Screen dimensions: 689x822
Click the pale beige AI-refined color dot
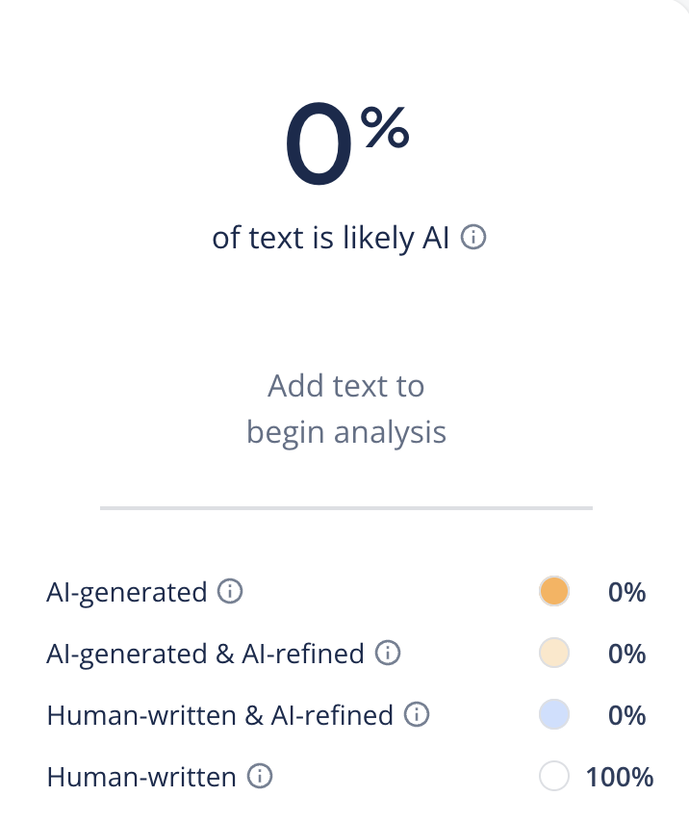[554, 654]
